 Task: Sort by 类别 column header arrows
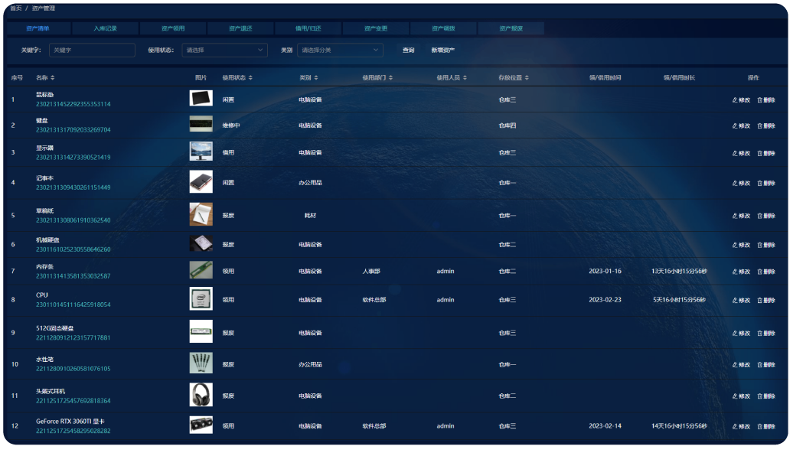316,78
